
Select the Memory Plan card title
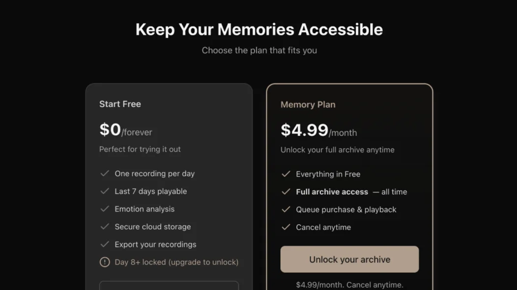coord(308,105)
